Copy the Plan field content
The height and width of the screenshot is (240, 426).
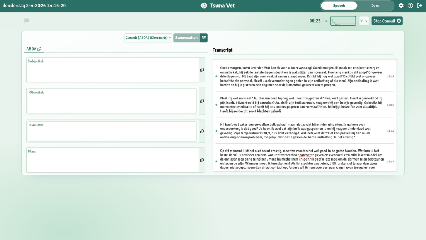[202, 159]
